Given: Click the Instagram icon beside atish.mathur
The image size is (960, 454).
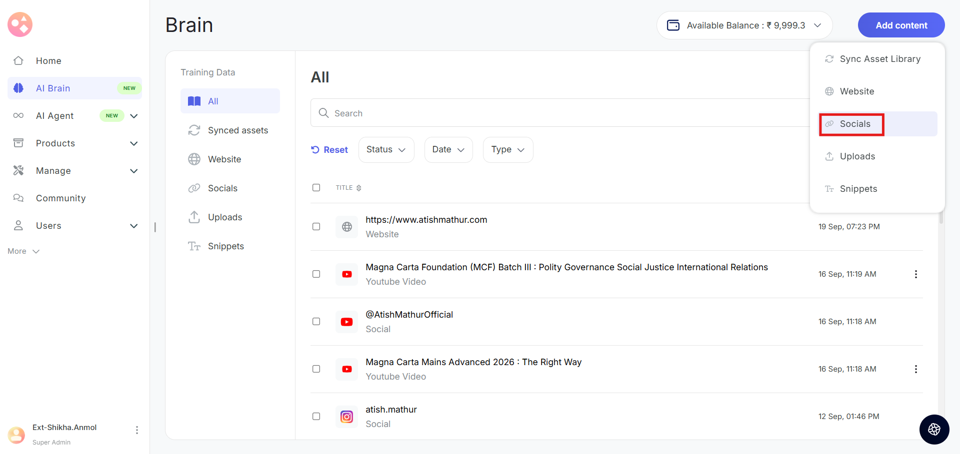Looking at the screenshot, I should point(346,417).
